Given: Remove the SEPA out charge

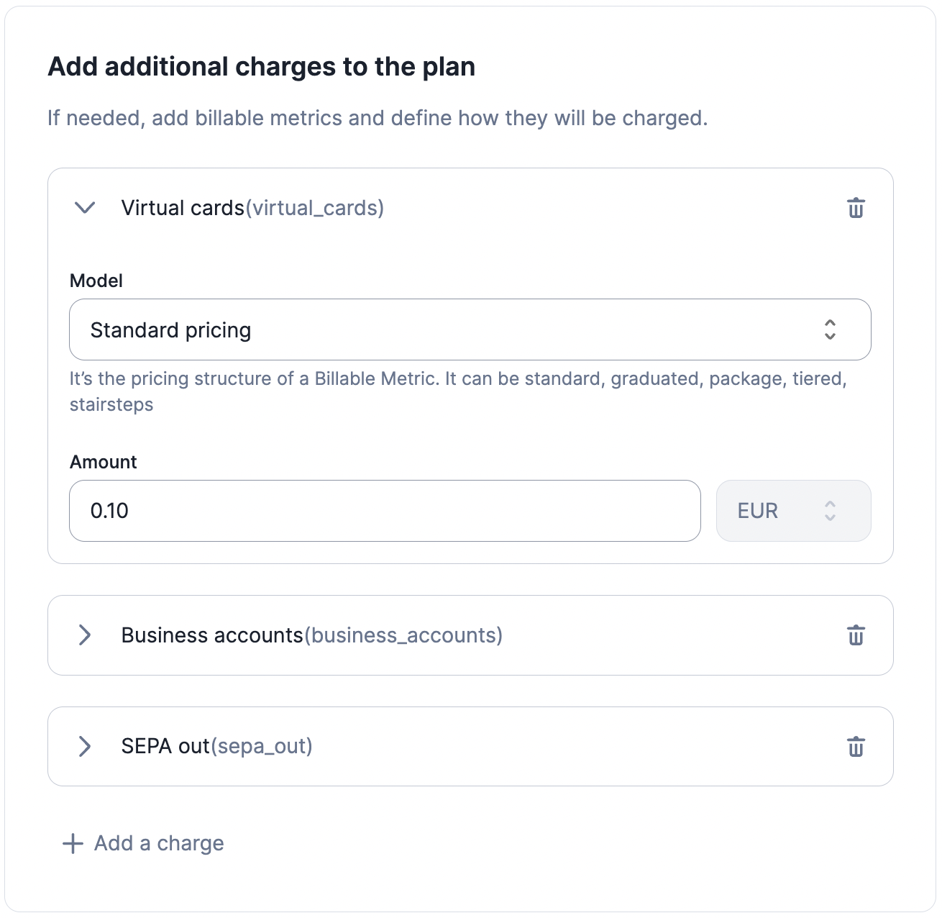Looking at the screenshot, I should [x=856, y=746].
